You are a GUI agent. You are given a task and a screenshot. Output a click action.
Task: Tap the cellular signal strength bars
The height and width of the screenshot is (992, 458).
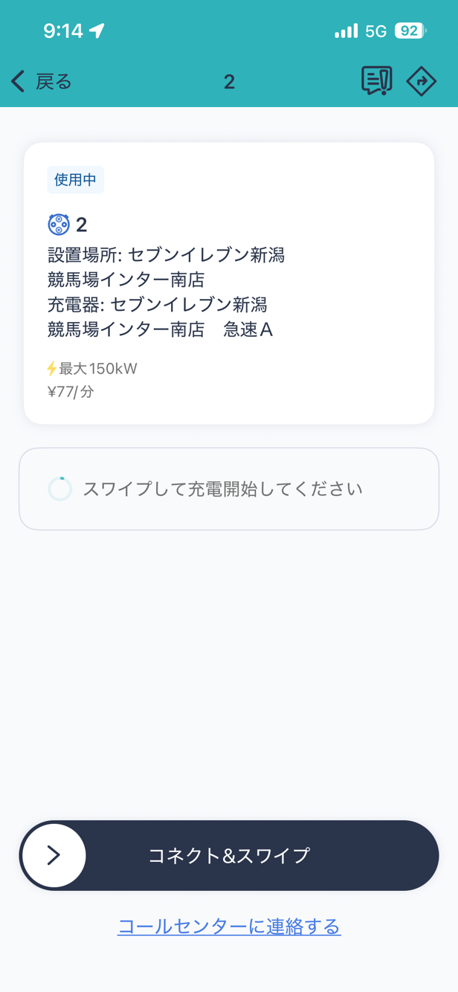(x=346, y=31)
